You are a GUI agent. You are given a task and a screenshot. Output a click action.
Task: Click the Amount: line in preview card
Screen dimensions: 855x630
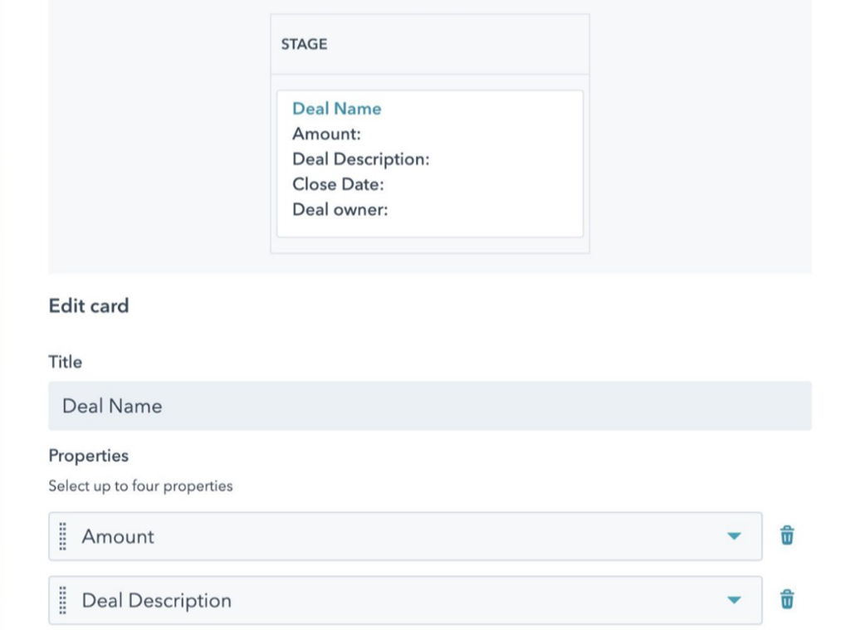(326, 134)
